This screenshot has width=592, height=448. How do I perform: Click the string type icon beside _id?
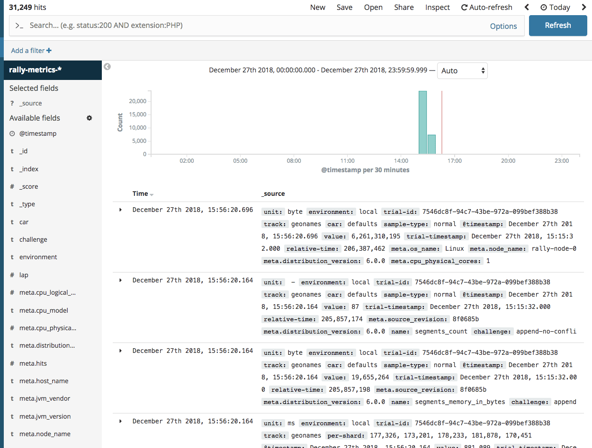coord(12,151)
